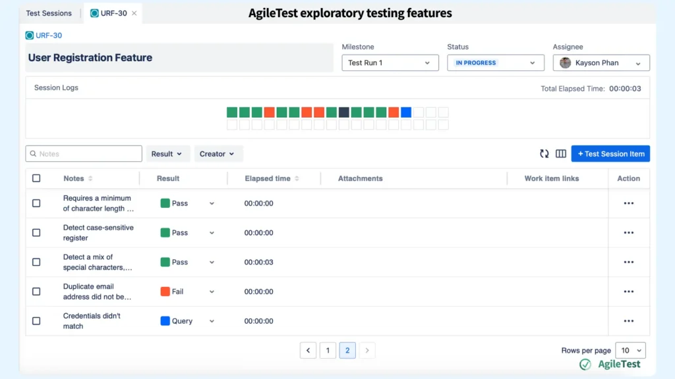
Task: Click the Attachments column header
Action: pos(361,178)
